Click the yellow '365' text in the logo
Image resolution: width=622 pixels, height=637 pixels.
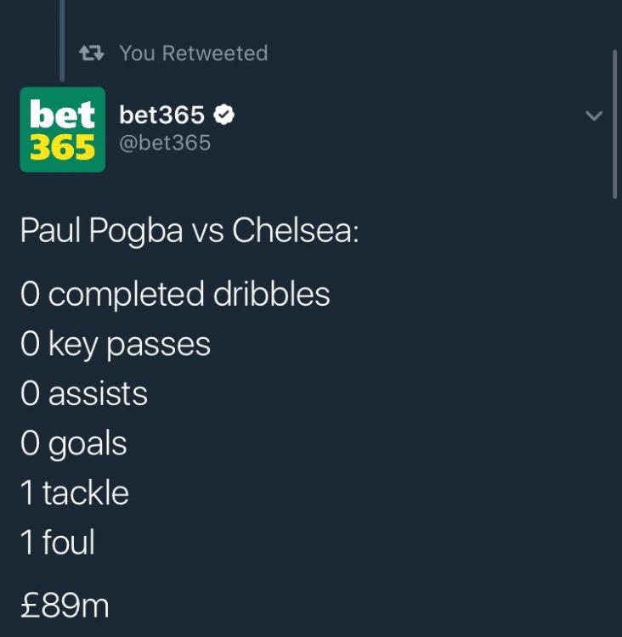click(x=62, y=148)
